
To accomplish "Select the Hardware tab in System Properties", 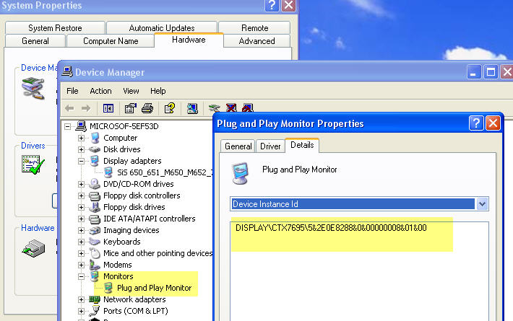I will point(189,40).
